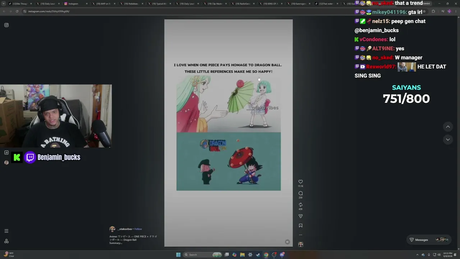This screenshot has width=460, height=259.
Task: Go to previous reel with up arrow
Action: (448, 127)
